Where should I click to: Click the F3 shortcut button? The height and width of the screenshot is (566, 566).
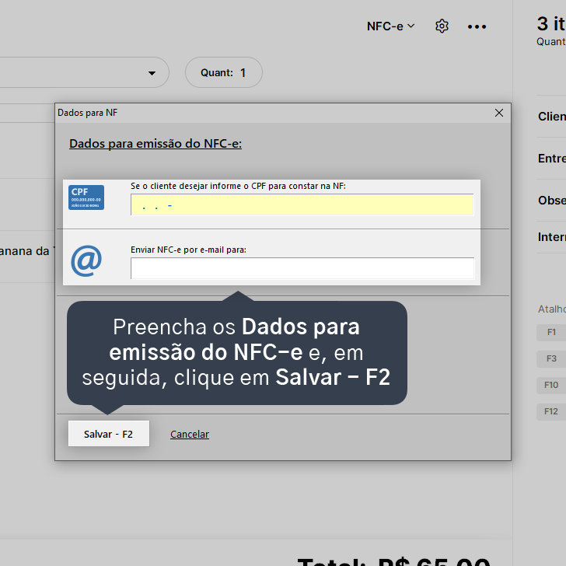point(551,358)
